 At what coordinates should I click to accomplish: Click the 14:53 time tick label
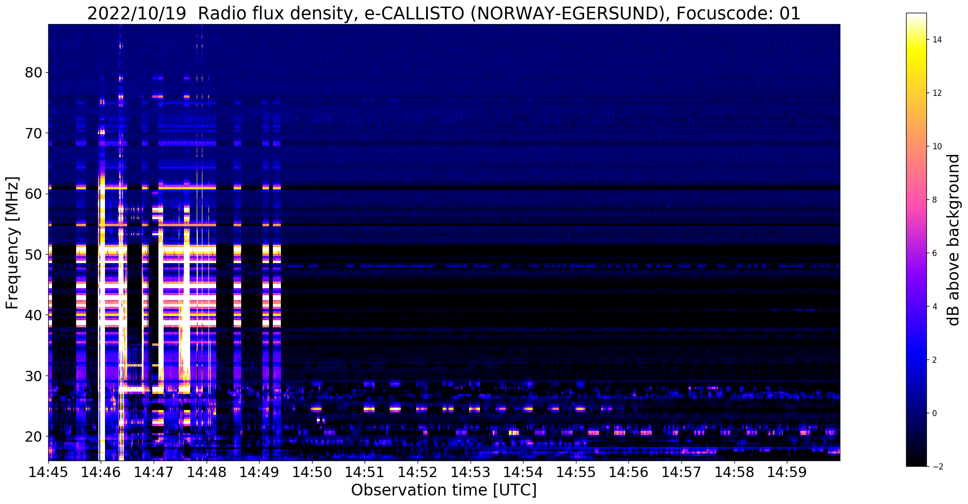[471, 471]
